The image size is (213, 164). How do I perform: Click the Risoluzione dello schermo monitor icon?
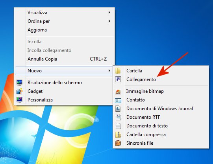pyautogui.click(x=19, y=83)
